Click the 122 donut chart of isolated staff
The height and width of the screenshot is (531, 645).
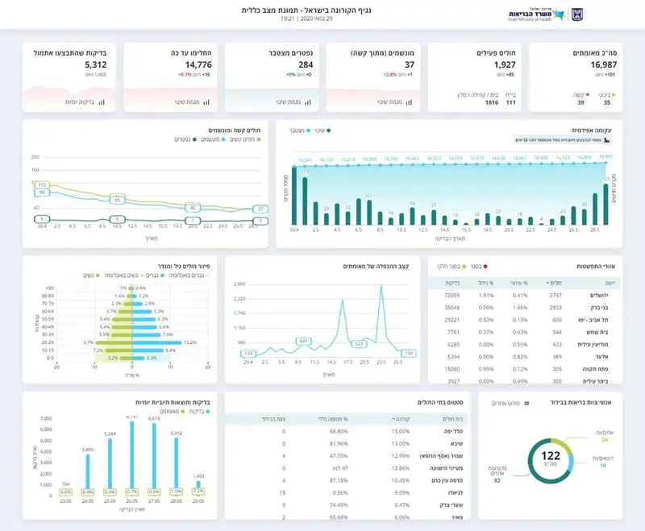tap(551, 460)
